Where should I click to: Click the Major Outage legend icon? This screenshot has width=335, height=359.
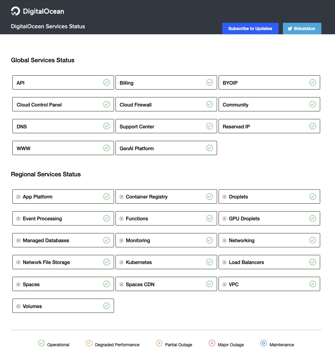(x=212, y=343)
